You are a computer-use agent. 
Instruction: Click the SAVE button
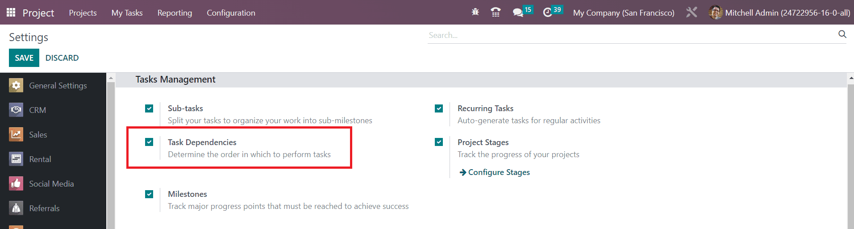coord(24,58)
